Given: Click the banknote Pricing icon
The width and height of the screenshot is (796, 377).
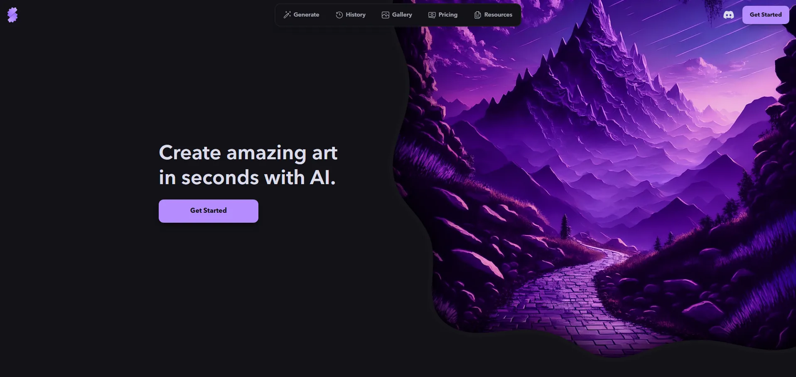Looking at the screenshot, I should [432, 15].
